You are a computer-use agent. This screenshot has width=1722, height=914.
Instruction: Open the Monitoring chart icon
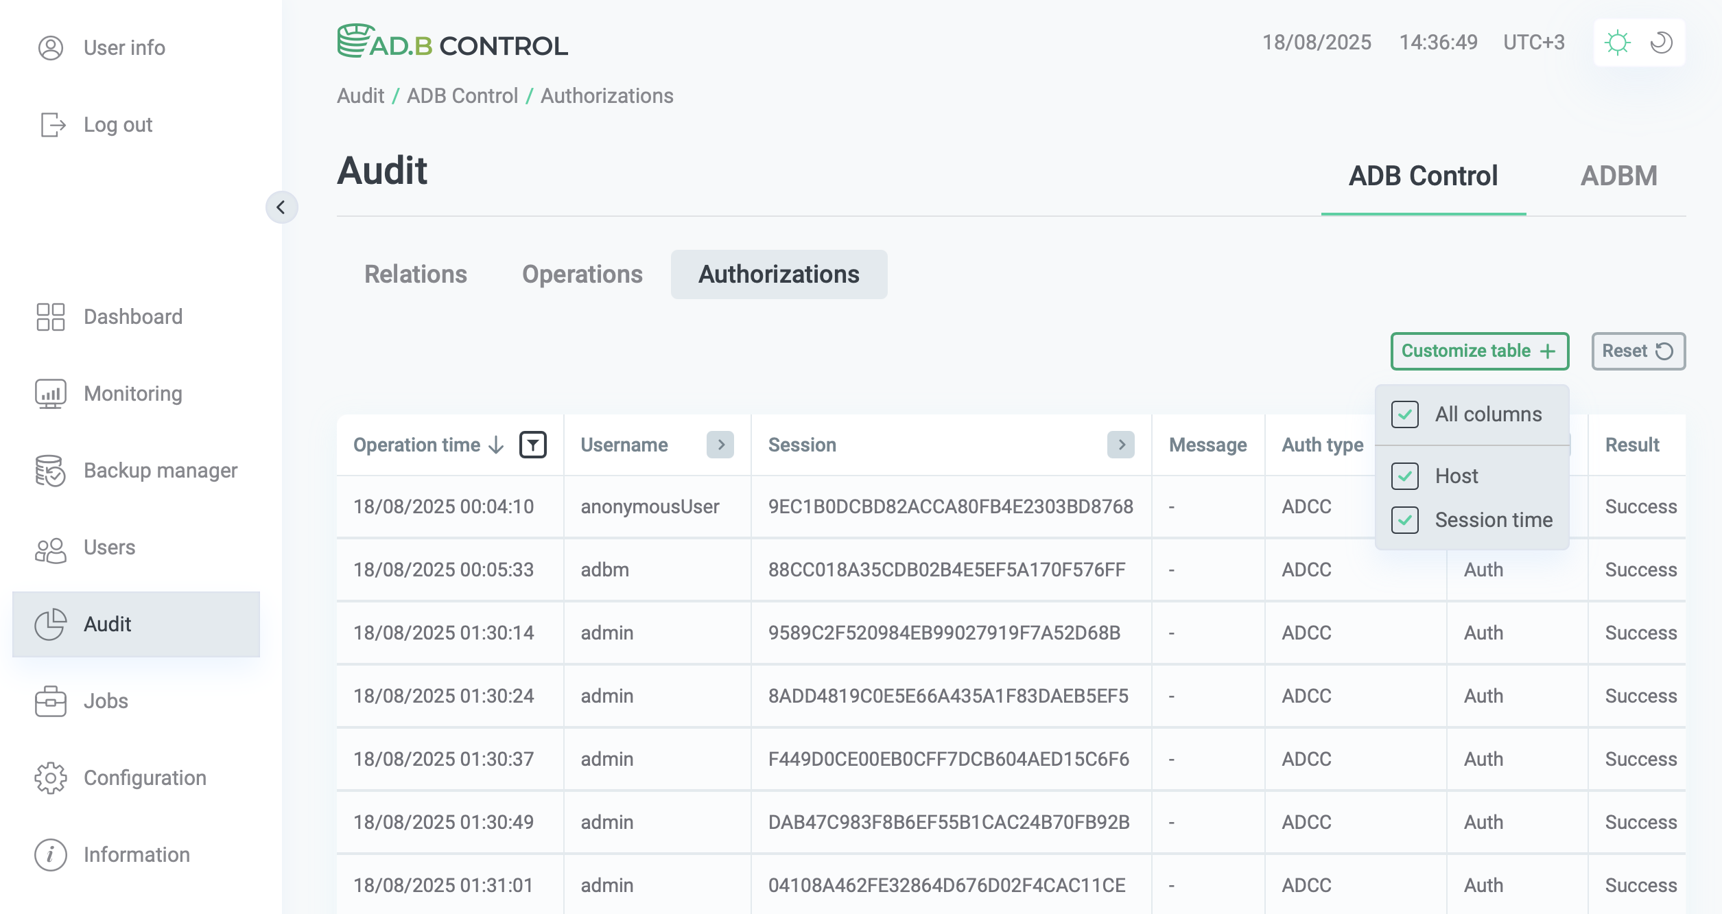pos(50,394)
